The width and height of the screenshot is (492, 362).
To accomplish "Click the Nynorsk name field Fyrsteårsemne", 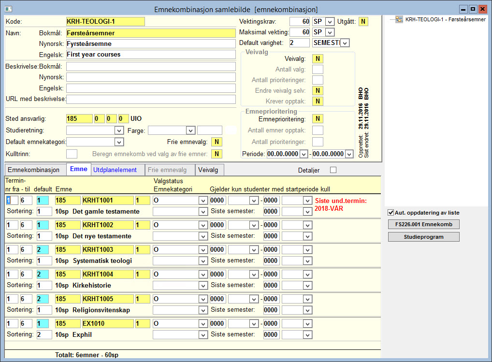I will click(151, 44).
